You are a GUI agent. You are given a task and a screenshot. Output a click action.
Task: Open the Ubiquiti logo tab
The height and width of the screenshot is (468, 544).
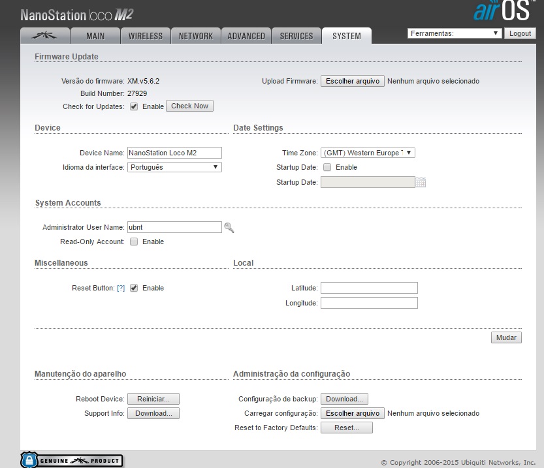tap(45, 35)
